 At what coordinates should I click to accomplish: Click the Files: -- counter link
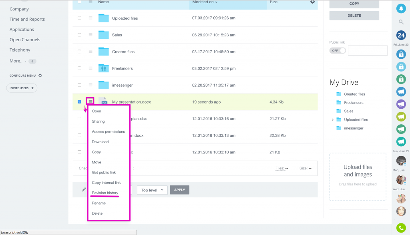click(281, 168)
